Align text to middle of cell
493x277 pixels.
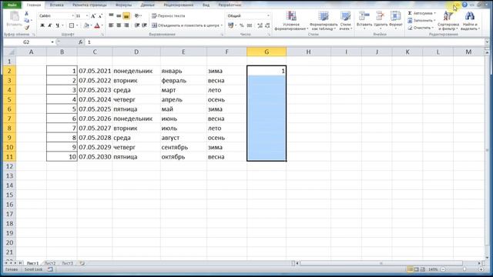119,15
